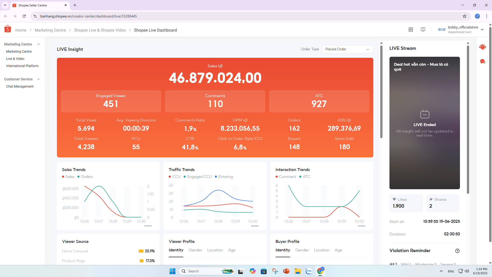Click the browser address bar URL
The height and width of the screenshot is (277, 492).
pos(88,16)
